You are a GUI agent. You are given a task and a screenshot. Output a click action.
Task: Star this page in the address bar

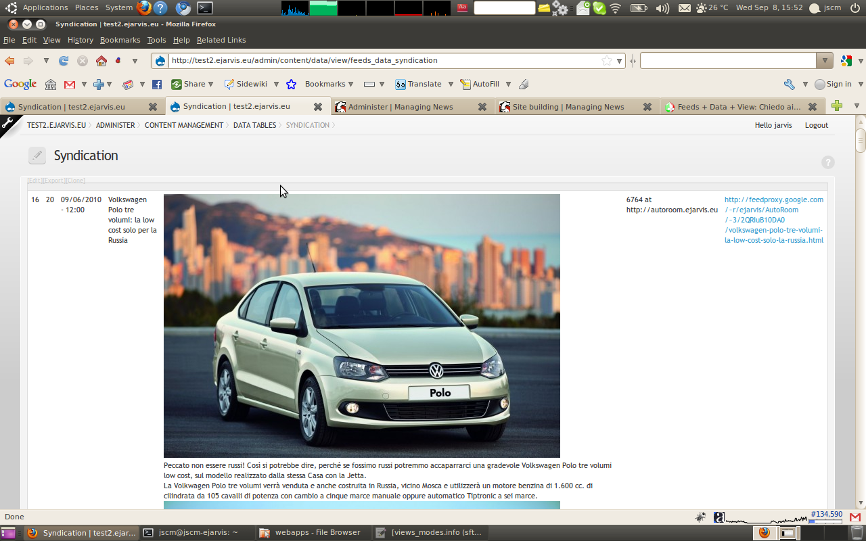(x=607, y=61)
